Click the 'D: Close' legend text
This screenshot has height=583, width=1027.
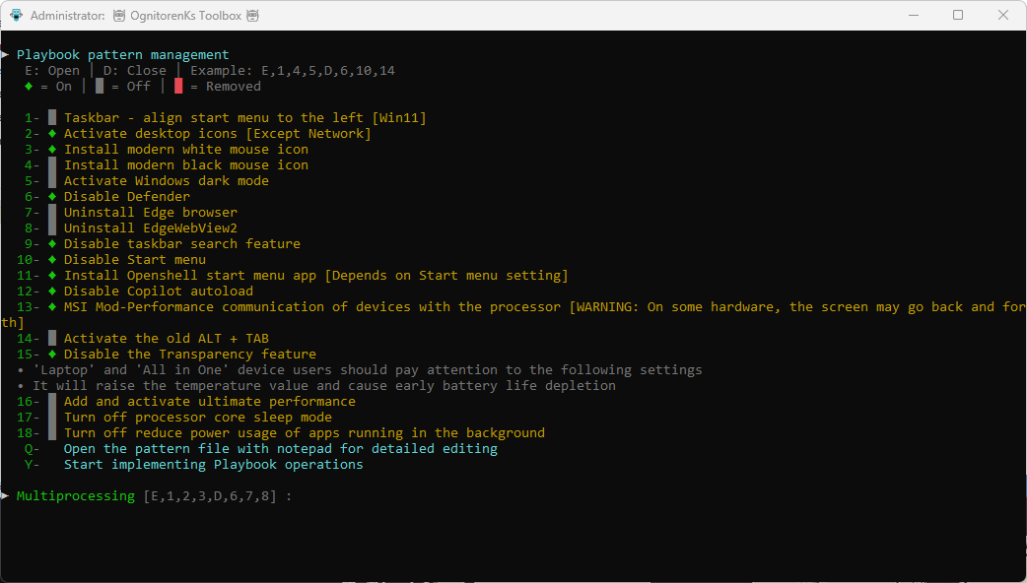(135, 71)
